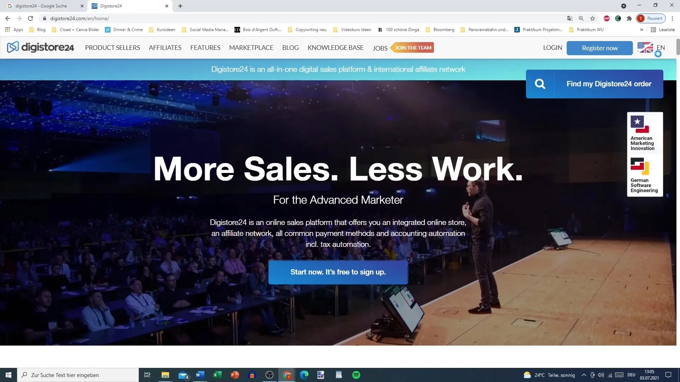
Task: Click the Chrome taskbar icon
Action: pos(286,375)
